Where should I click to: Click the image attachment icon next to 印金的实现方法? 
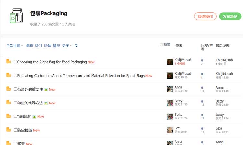pos(46,103)
